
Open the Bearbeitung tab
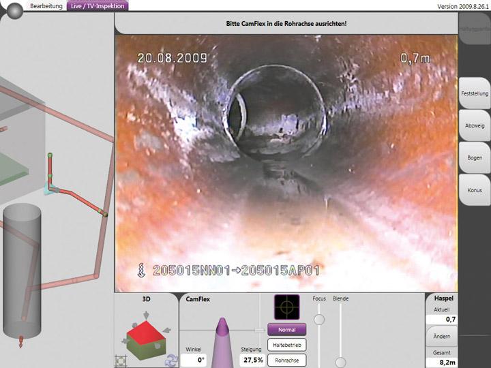[x=46, y=5]
